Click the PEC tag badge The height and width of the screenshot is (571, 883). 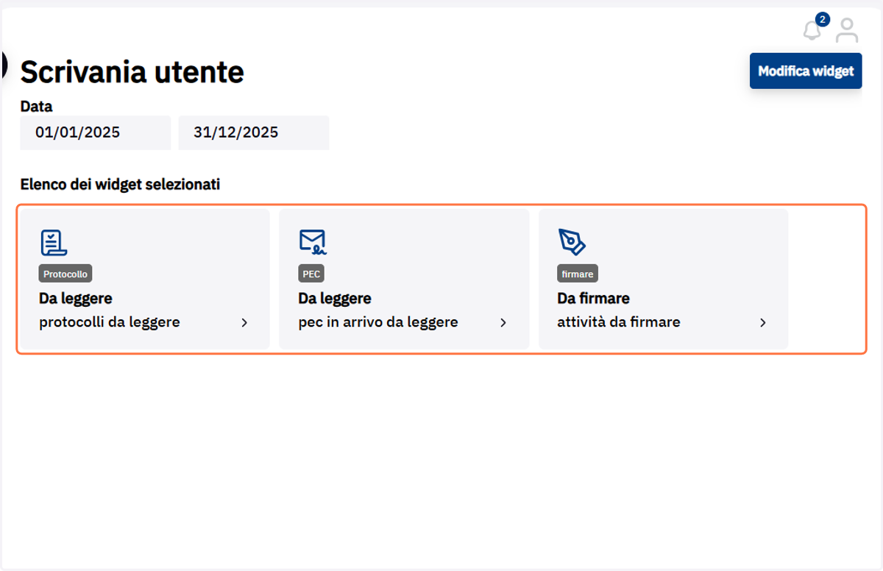pyautogui.click(x=311, y=274)
